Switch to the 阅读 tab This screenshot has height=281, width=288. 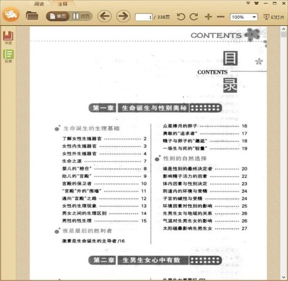pos(39,4)
